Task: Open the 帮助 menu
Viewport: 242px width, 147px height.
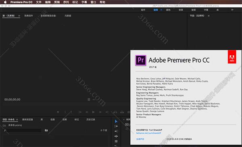Action: [102, 2]
